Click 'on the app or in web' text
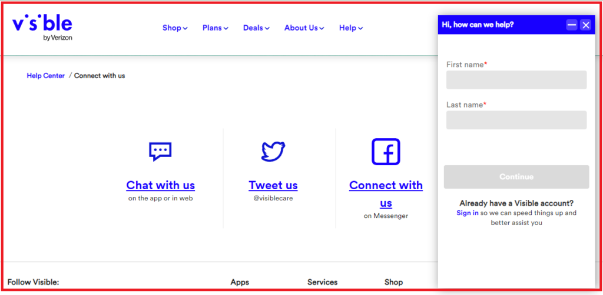Screen dimensions: 603x295 click(x=160, y=199)
